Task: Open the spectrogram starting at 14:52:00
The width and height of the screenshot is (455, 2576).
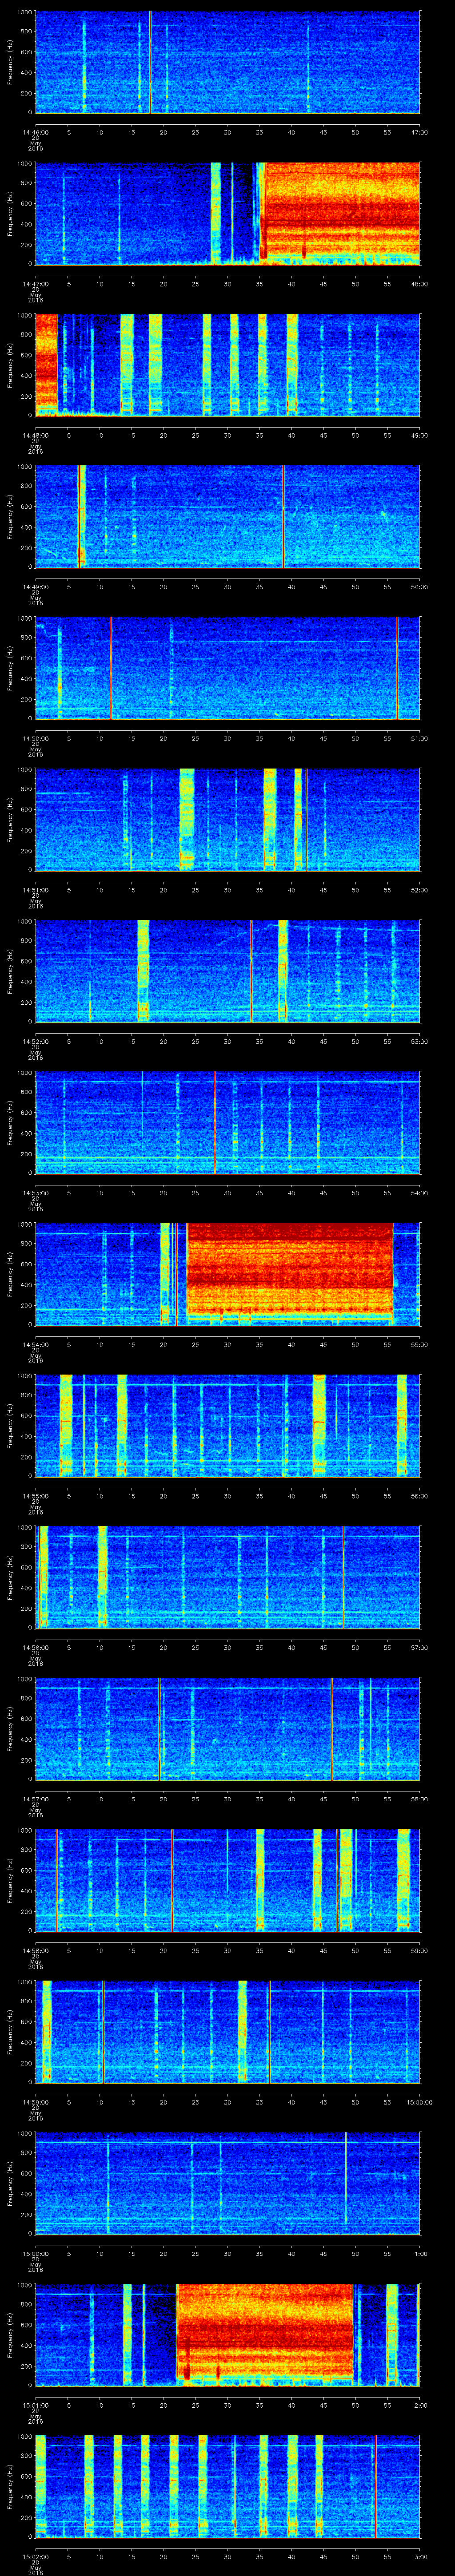Action: tap(227, 971)
